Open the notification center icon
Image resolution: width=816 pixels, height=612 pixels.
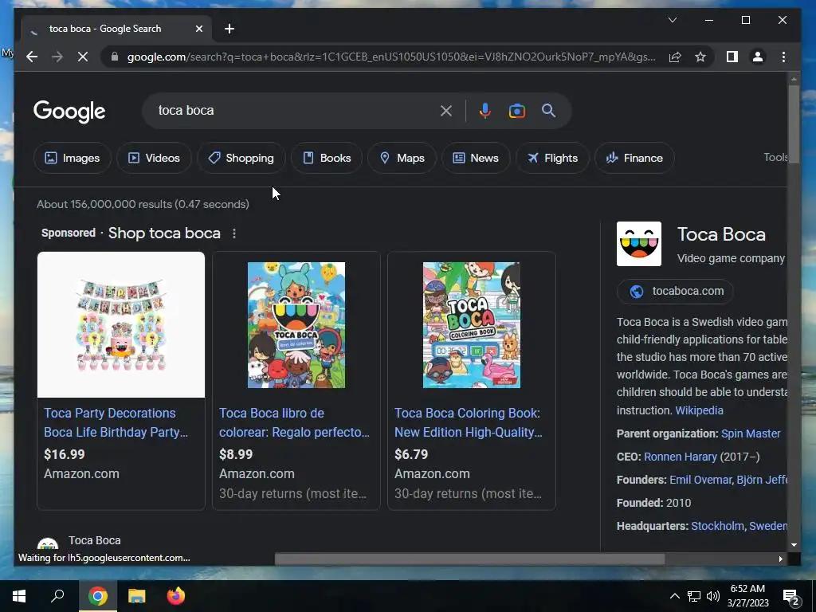click(791, 596)
